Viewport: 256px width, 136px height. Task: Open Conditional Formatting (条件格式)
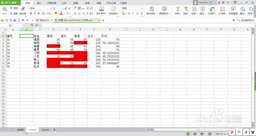[152, 11]
